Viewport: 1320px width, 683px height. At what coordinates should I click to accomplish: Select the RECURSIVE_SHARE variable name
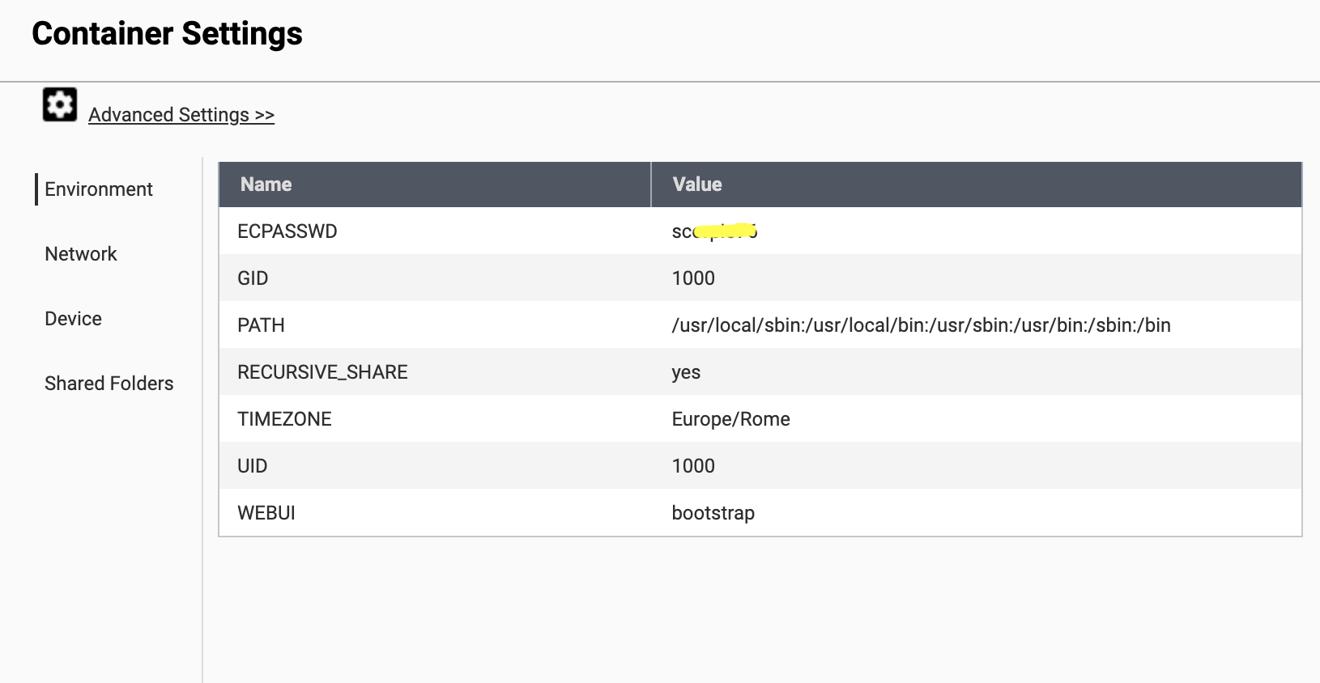tap(322, 372)
